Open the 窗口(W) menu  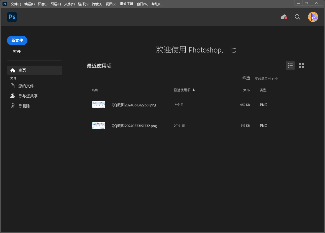[x=142, y=4]
